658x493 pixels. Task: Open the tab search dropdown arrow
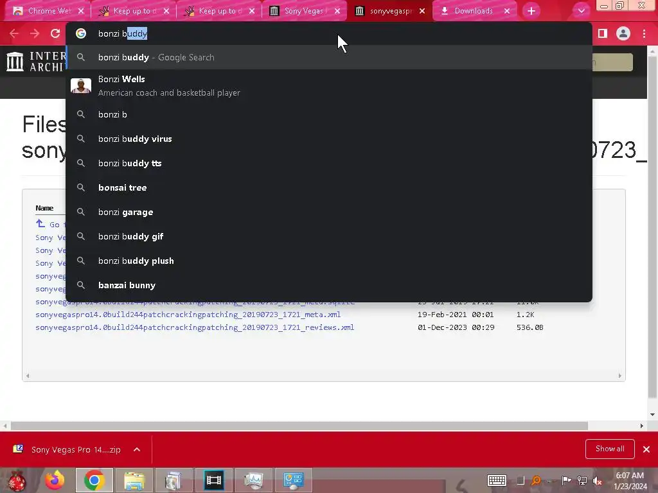click(581, 11)
